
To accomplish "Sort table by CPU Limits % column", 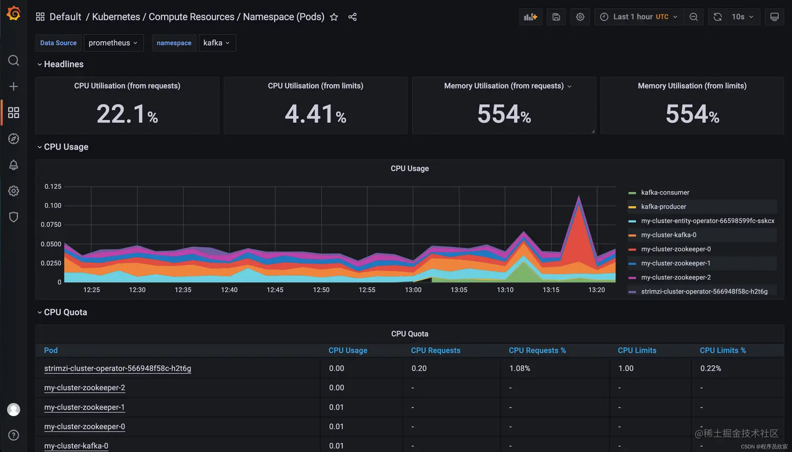I will click(723, 351).
